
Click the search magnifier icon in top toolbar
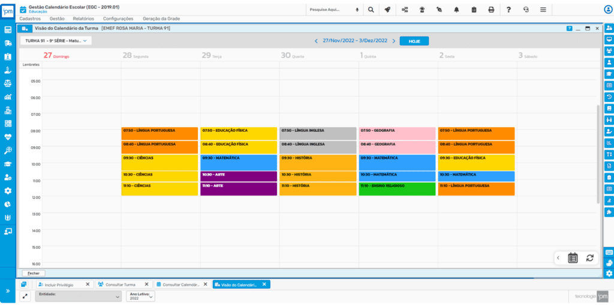(371, 10)
